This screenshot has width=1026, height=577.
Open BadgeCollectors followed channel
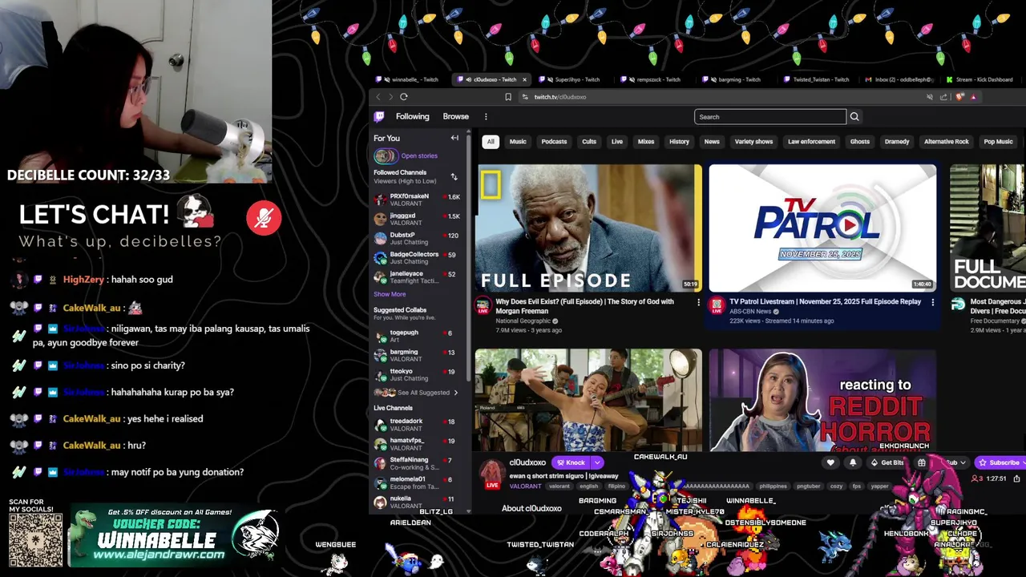click(417, 257)
